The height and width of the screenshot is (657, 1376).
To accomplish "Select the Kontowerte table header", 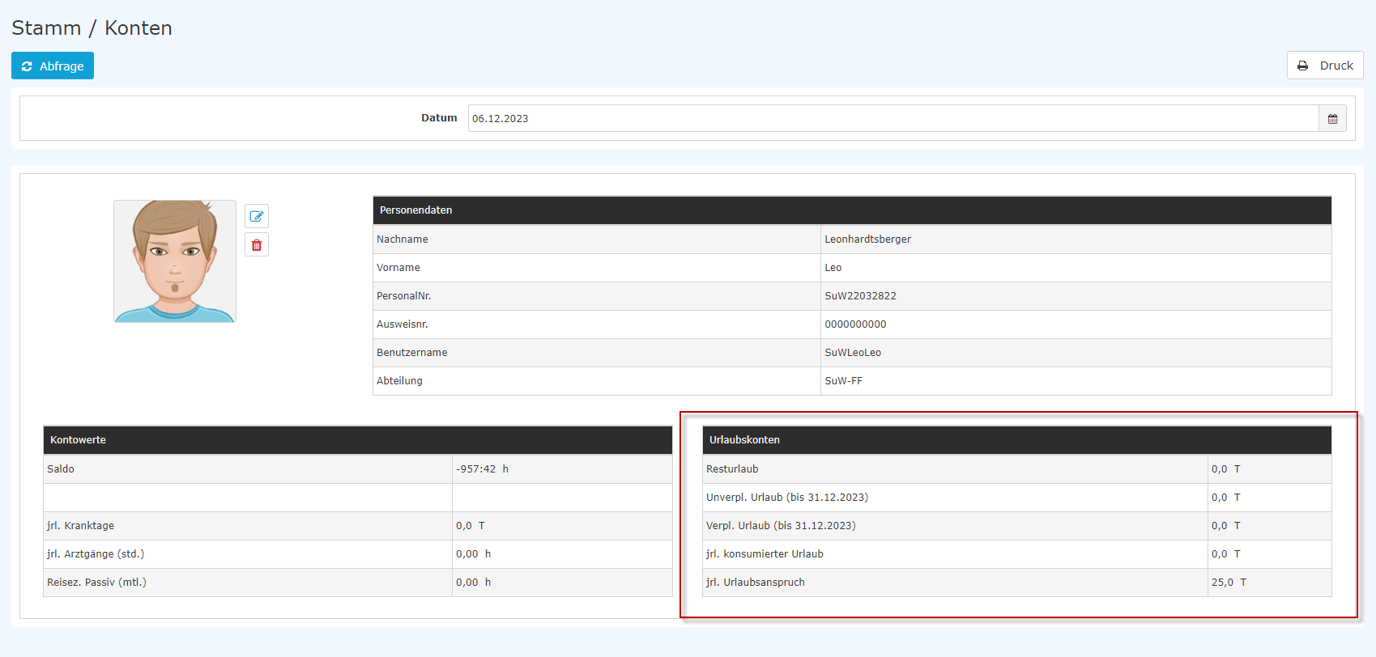I will [x=358, y=440].
